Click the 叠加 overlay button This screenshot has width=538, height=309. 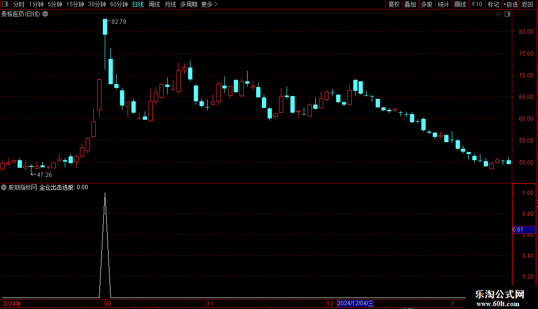click(x=410, y=4)
